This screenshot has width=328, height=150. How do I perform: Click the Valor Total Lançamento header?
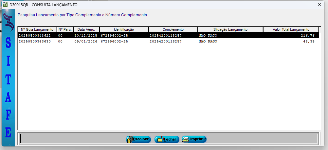click(x=291, y=29)
